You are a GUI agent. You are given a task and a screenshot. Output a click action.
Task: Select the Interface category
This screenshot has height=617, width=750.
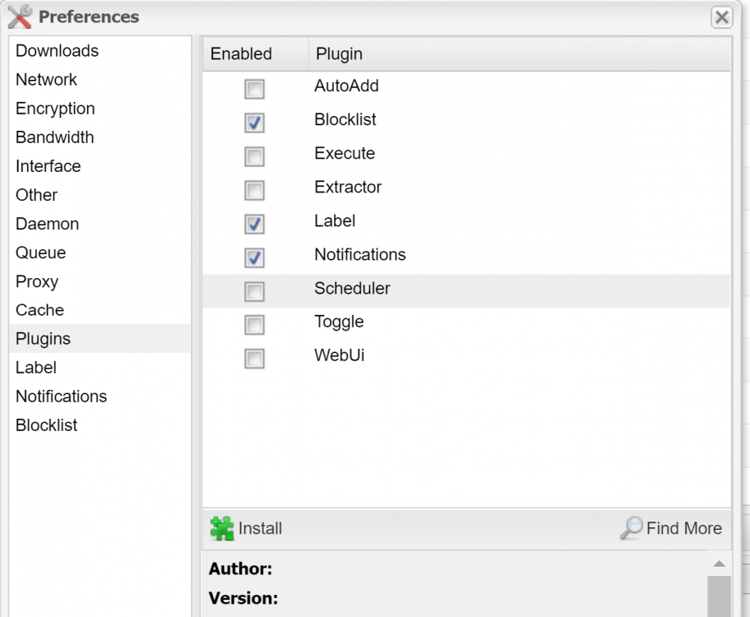pos(100,166)
